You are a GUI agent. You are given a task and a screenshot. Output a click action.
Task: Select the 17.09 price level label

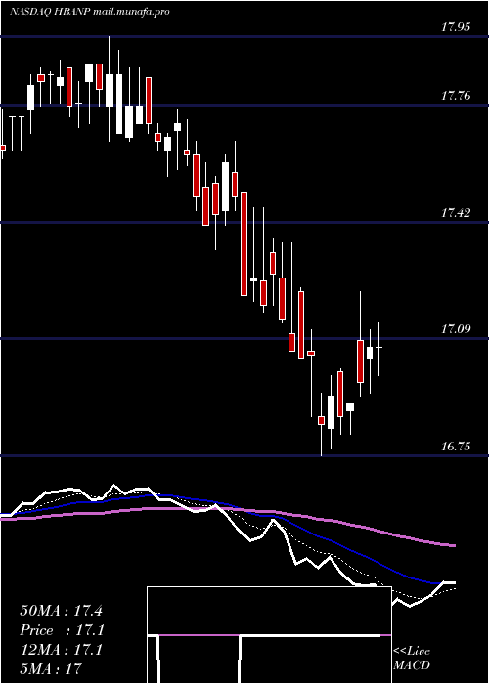coord(456,329)
